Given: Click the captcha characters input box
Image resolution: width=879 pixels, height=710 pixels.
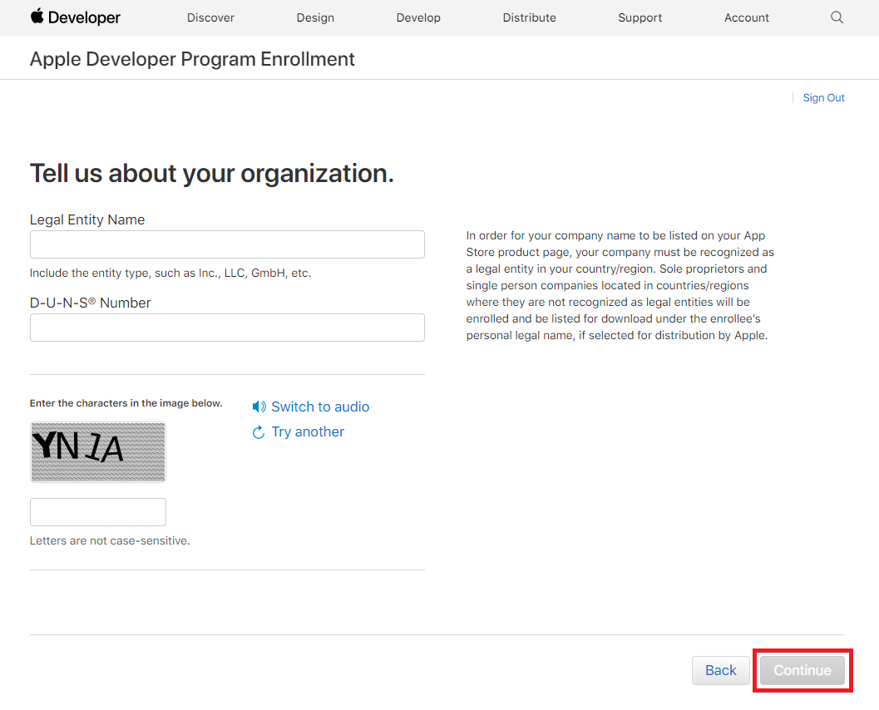Looking at the screenshot, I should click(98, 512).
